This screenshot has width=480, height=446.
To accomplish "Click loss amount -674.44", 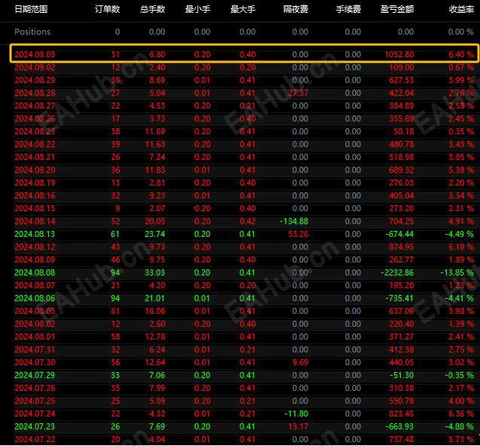I will tap(399, 235).
